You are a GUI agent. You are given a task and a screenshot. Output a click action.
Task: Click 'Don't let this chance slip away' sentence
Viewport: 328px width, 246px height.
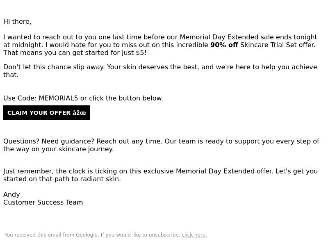[54, 67]
